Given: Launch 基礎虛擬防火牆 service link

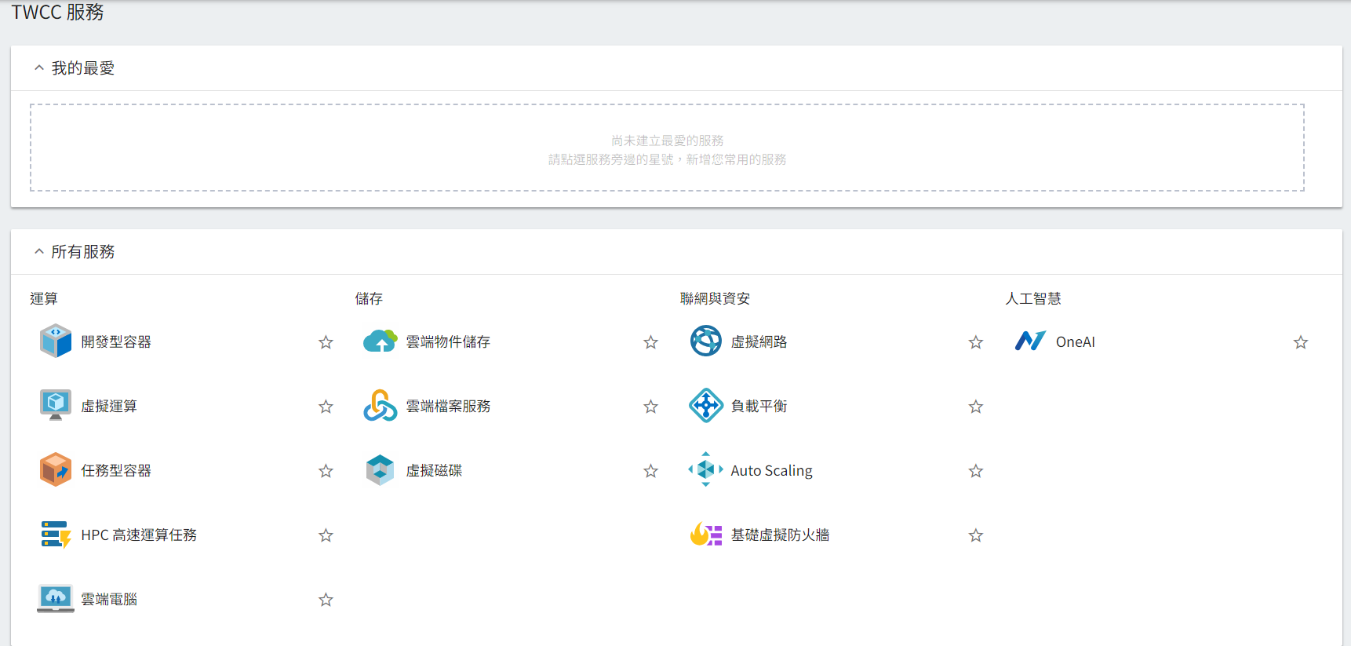Looking at the screenshot, I should pyautogui.click(x=780, y=535).
